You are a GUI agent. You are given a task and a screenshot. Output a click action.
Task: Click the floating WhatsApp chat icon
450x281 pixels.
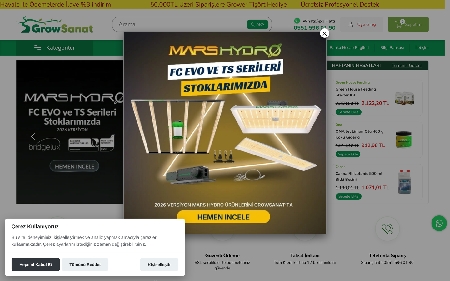[x=439, y=223]
